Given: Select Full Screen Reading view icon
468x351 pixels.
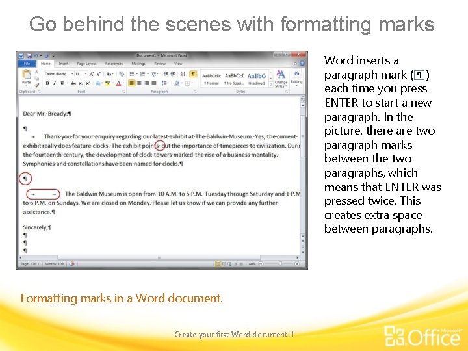Looking at the screenshot, I should coord(224,264).
